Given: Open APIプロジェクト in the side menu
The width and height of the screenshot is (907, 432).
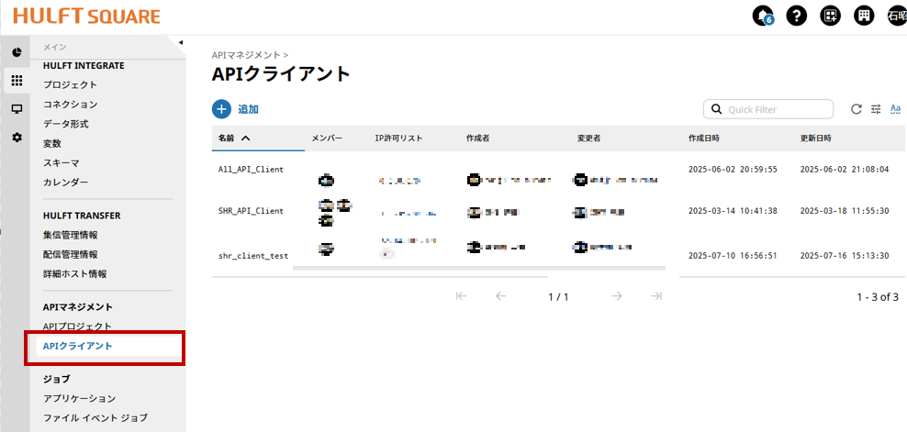Looking at the screenshot, I should [77, 327].
